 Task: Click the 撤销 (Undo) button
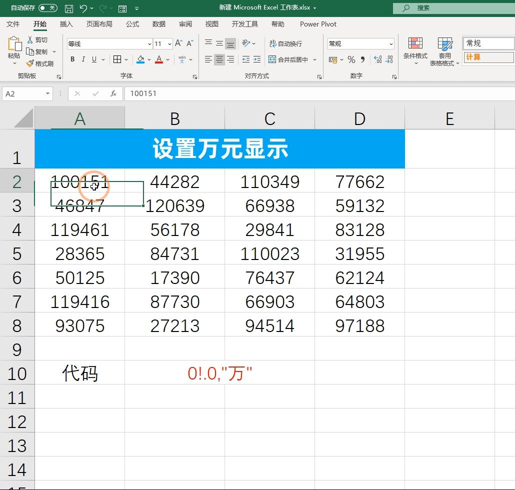tap(84, 8)
